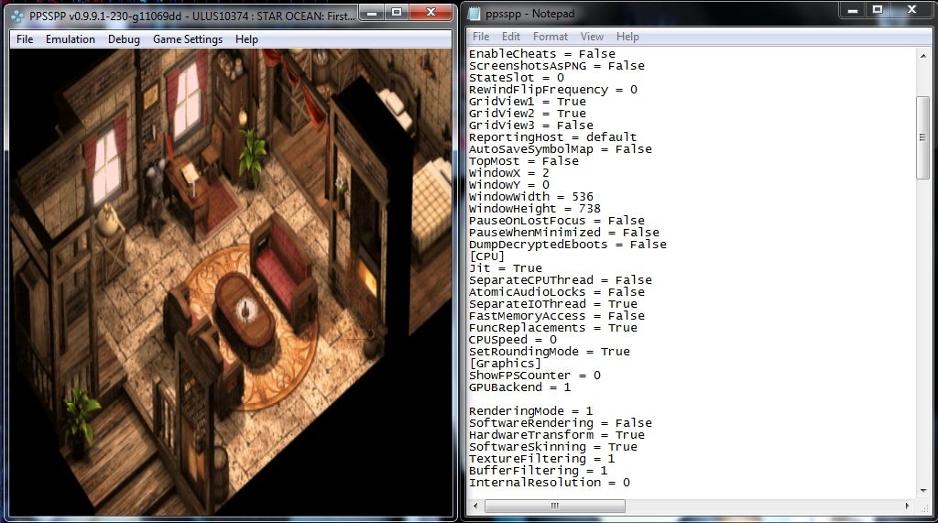Click the InternalResolution = 0 text line
Viewport: 938px width, 523px height.
[x=550, y=483]
